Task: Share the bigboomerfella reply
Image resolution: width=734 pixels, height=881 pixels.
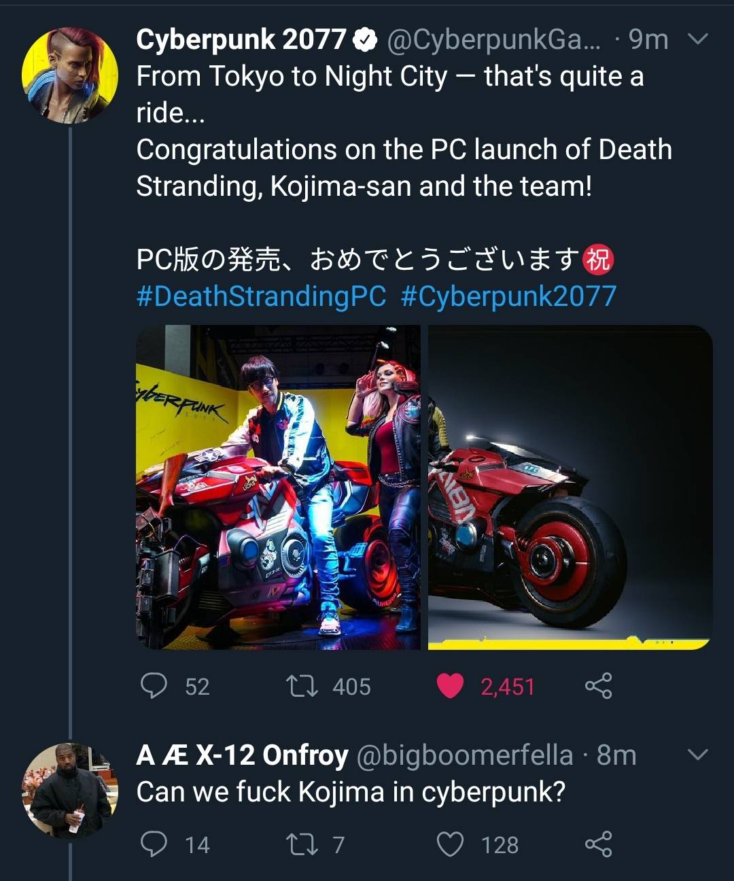Action: 598,844
